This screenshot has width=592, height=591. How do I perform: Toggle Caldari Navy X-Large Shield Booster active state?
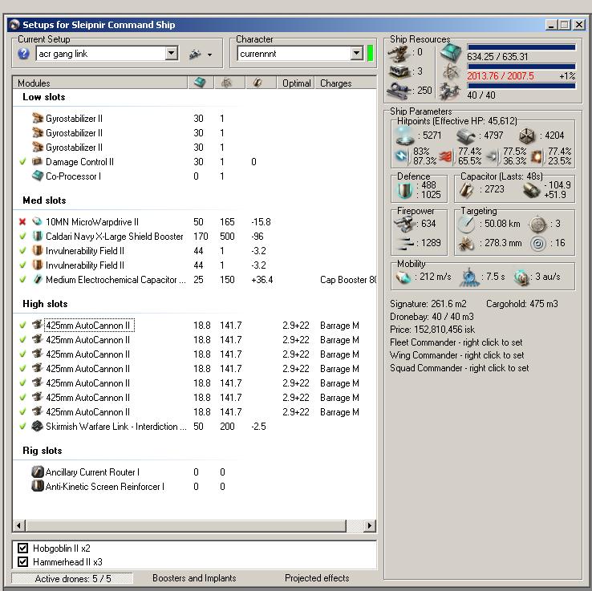click(22, 237)
